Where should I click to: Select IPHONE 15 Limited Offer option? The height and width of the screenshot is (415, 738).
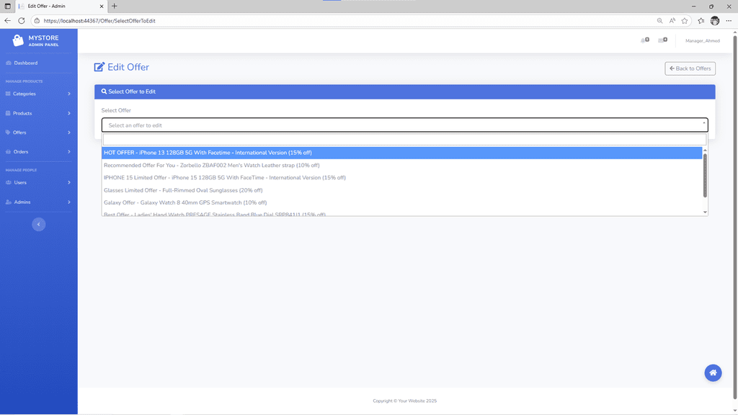(x=402, y=178)
